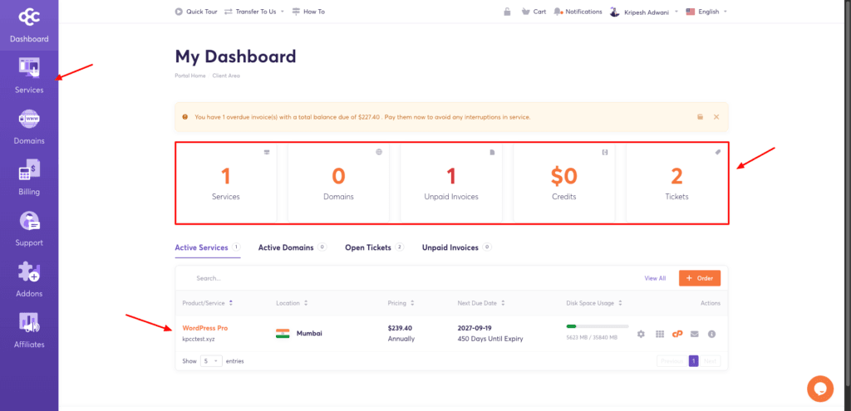Select page 1 in pagination

pyautogui.click(x=694, y=361)
